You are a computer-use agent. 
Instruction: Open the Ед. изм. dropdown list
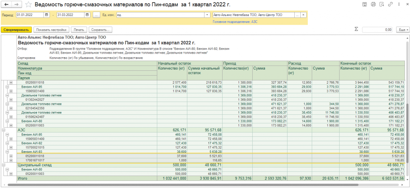pyautogui.click(x=207, y=15)
